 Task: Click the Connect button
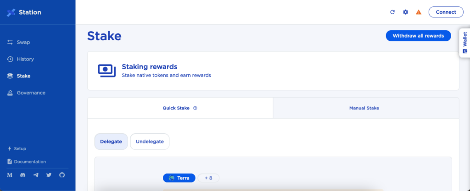tap(446, 12)
